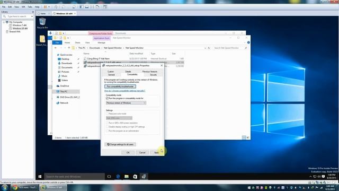339x191 pixels.
Task: Click Net Speed Monitor taskbar icon
Action: pos(144,177)
